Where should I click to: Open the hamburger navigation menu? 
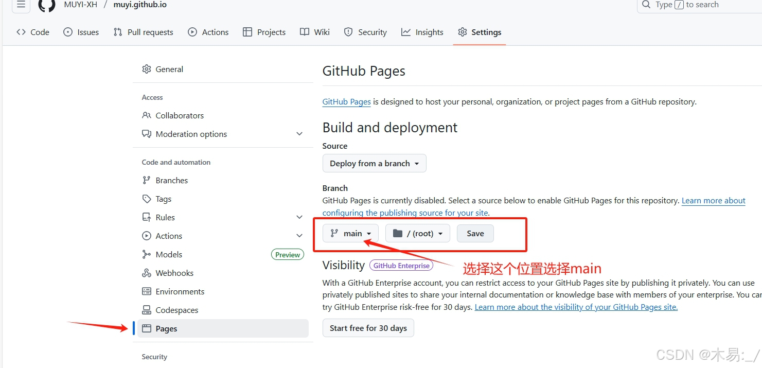21,5
